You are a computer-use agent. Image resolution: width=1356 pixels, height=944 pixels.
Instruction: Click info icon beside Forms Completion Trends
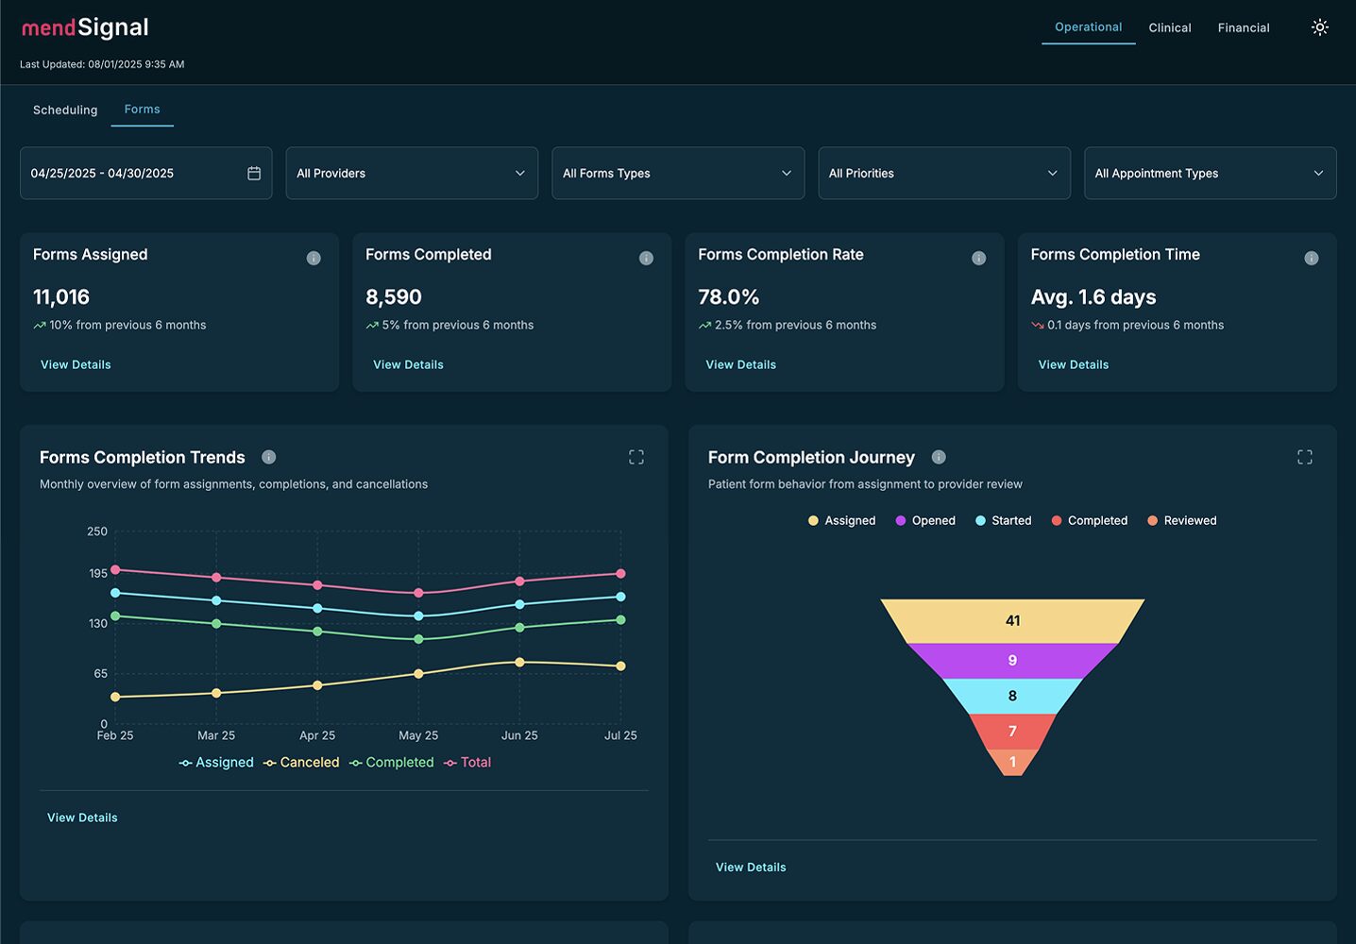pyautogui.click(x=269, y=457)
